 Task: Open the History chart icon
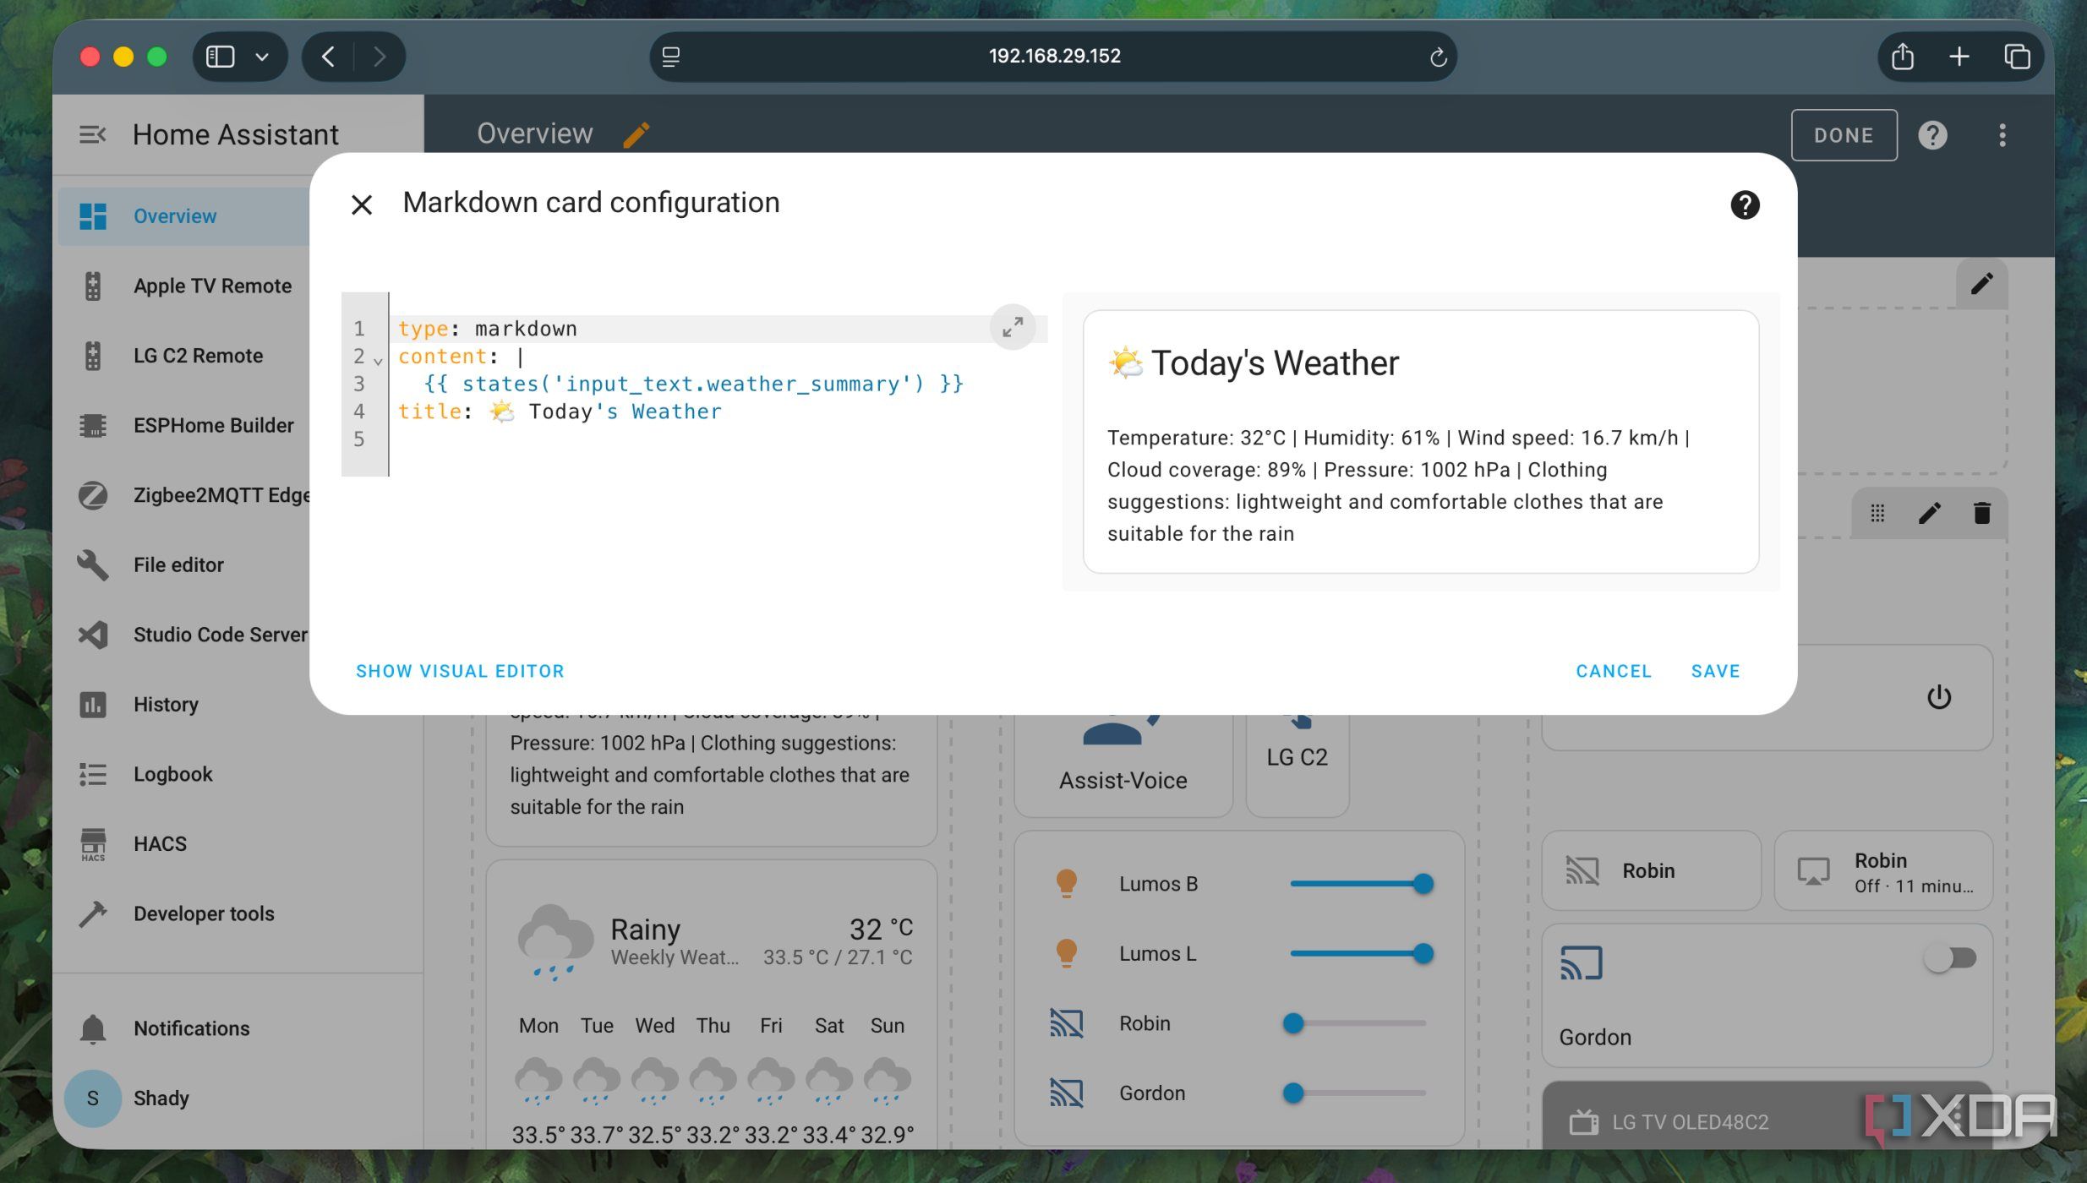pyautogui.click(x=92, y=705)
